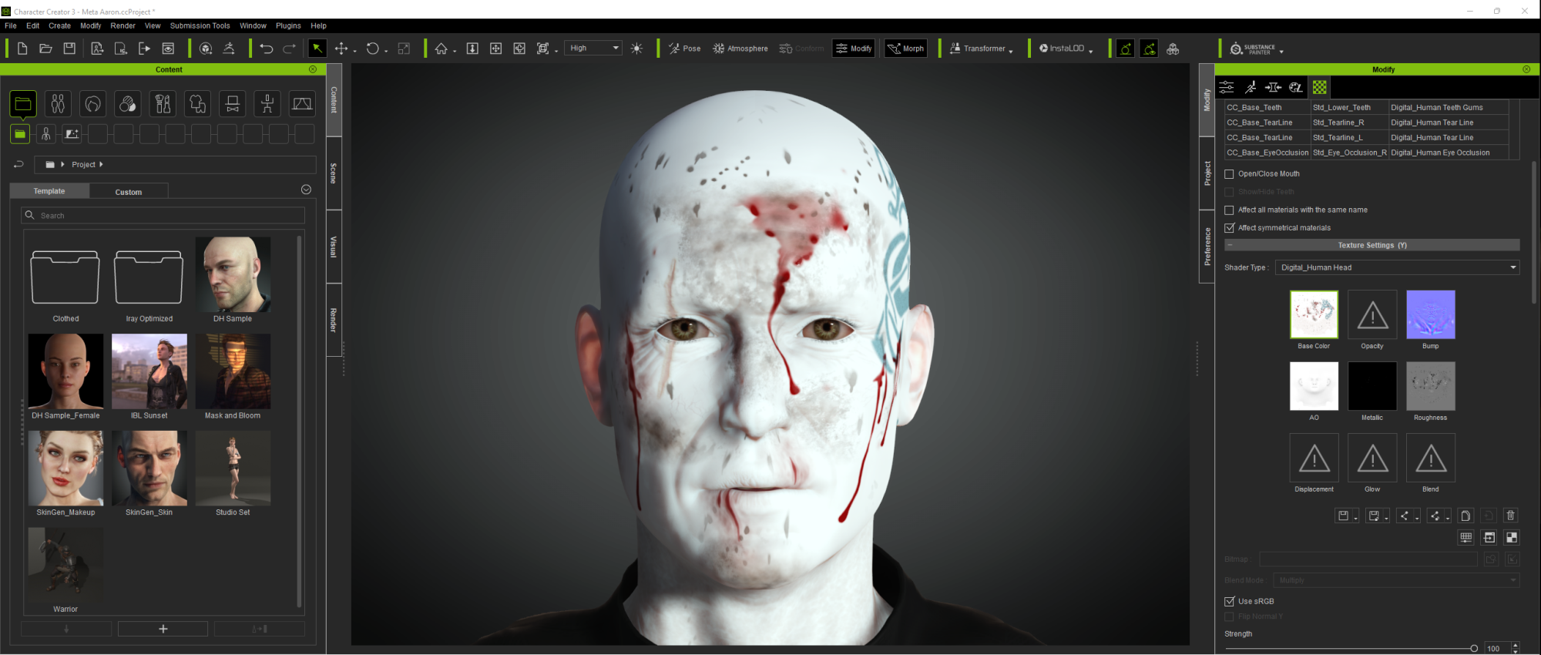Screen dimensions: 1541x655
Task: Open the circled chevron options beside Custom tab
Action: (306, 190)
